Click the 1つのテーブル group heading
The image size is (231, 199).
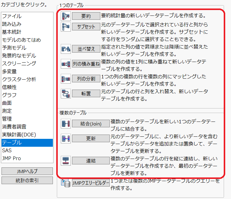71,5
